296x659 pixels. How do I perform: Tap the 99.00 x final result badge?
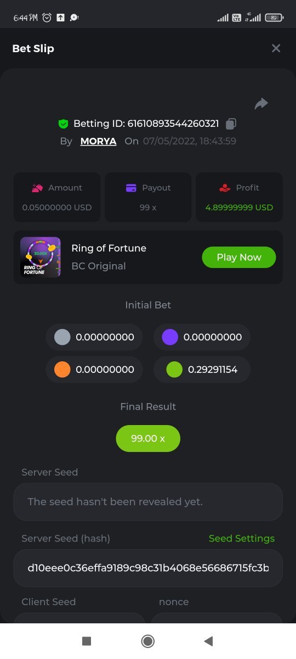(148, 438)
